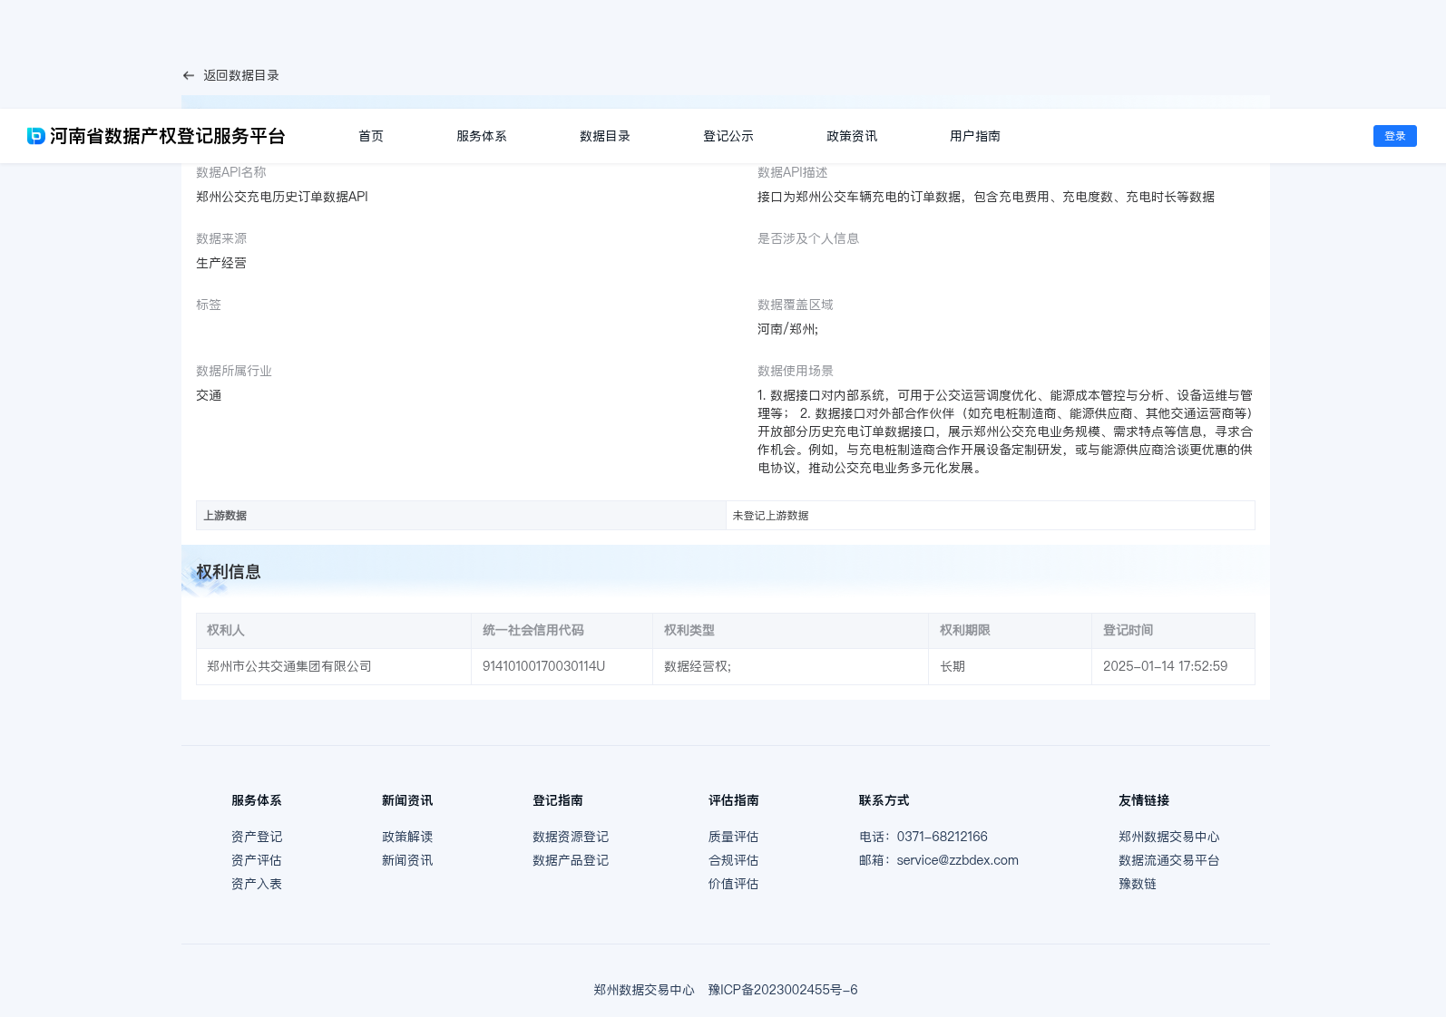Click the 权利信息 section heading
This screenshot has width=1446, height=1017.
coord(229,572)
